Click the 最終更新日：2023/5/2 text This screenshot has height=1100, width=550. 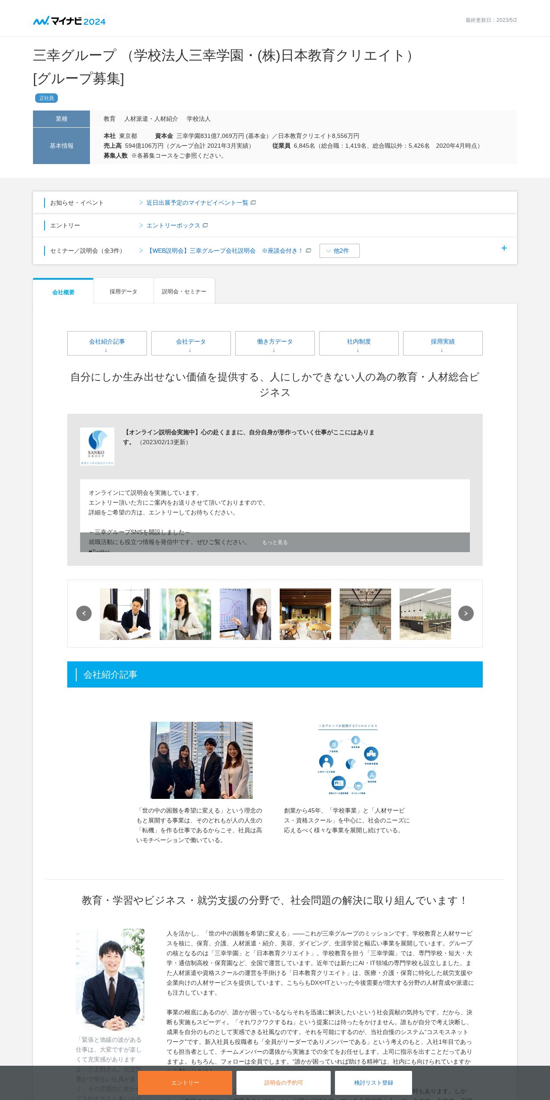click(x=491, y=20)
